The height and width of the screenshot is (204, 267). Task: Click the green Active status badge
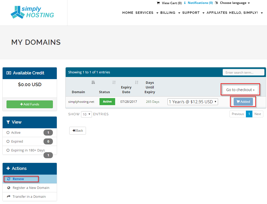point(107,101)
